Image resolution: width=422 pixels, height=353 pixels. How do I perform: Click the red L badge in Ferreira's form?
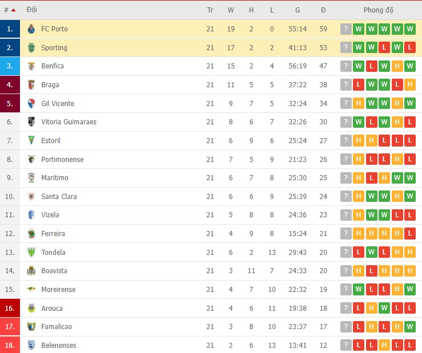point(409,234)
